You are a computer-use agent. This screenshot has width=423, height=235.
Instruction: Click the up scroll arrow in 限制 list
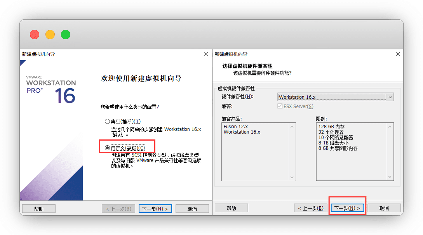(x=390, y=127)
